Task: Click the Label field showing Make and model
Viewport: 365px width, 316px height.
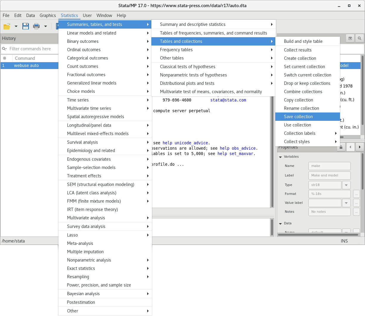Action: [x=329, y=176]
